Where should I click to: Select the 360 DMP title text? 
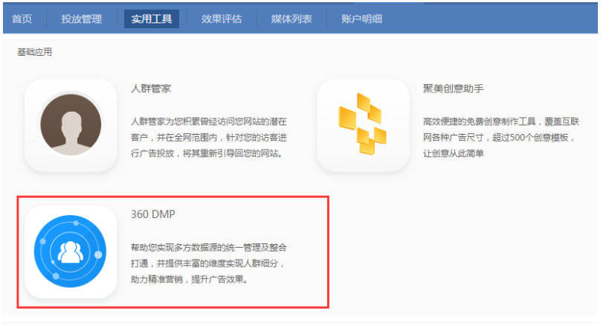coord(153,214)
